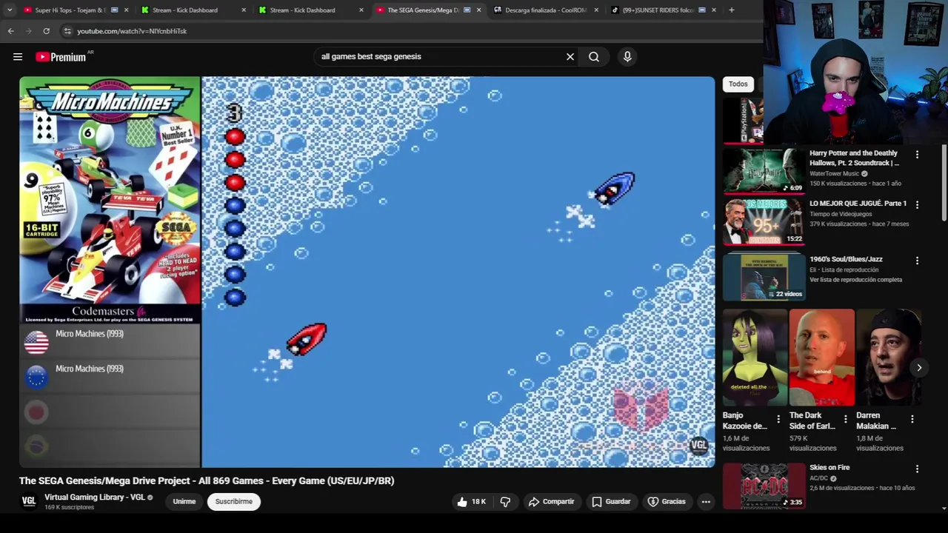Viewport: 948px width, 533px height.
Task: Open LO MEJOR QUE JUGUÉ thumbnail
Action: tap(764, 222)
